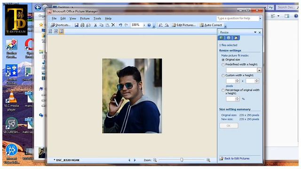Viewport: 301px width, 169px height.
Task: Click the Brother Utilities desktop icon
Action: tap(11, 75)
